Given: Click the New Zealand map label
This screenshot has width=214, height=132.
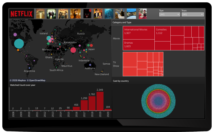Looking at the screenshot, I should pos(102,74).
